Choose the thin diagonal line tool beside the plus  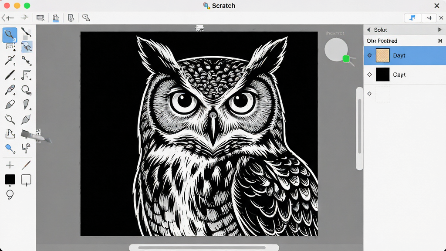[x=26, y=165]
